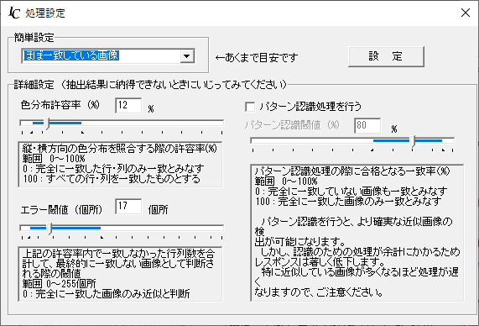Image resolution: width=479 pixels, height=326 pixels.
Task: Click the 範囲 0～255個所 description line
Action: [59, 283]
